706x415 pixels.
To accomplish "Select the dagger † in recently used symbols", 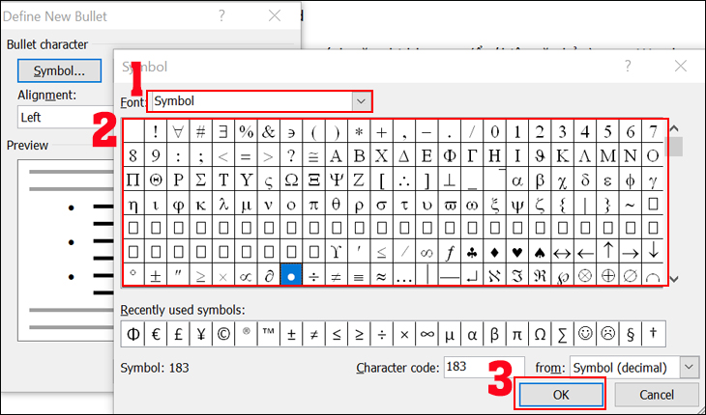I will 654,334.
